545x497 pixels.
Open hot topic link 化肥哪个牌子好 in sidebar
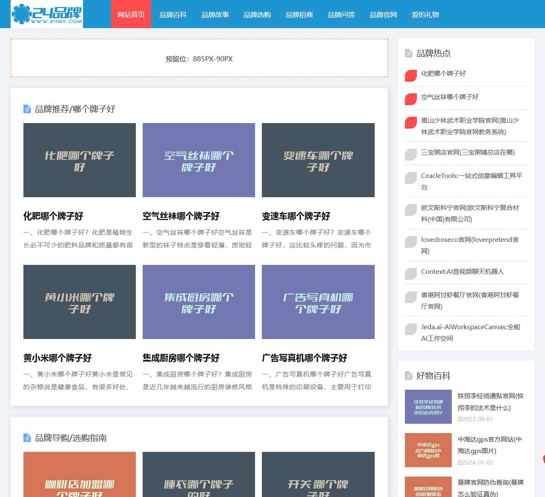(x=443, y=73)
